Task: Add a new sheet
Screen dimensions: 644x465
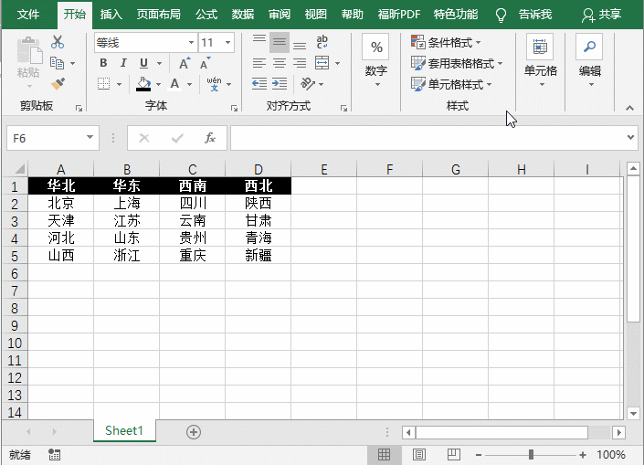Action: (x=194, y=432)
